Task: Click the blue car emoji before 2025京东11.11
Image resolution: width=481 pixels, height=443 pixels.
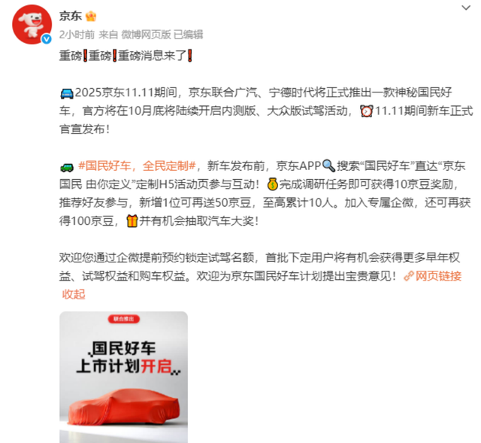Action: tap(67, 93)
